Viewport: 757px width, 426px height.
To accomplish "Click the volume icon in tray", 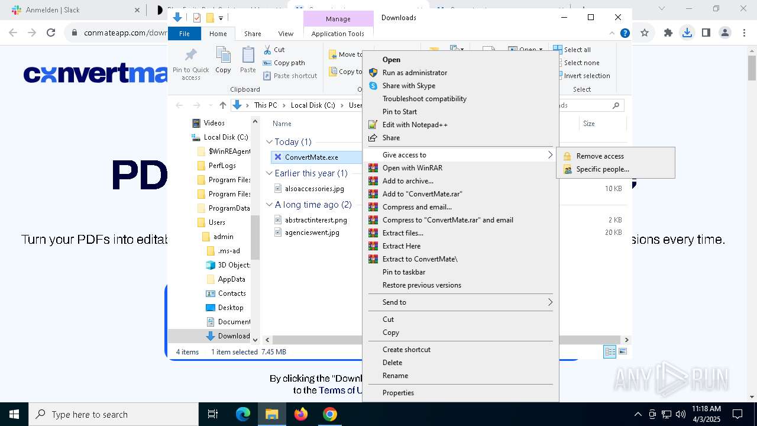I will (x=681, y=414).
